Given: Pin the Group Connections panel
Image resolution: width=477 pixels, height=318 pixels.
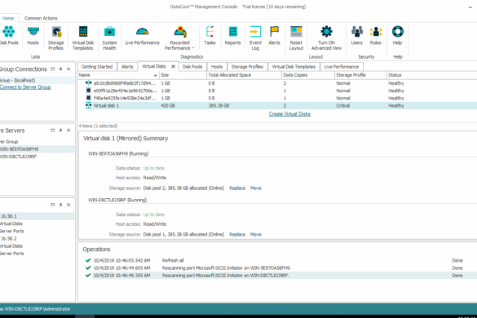Looking at the screenshot, I should point(60,69).
